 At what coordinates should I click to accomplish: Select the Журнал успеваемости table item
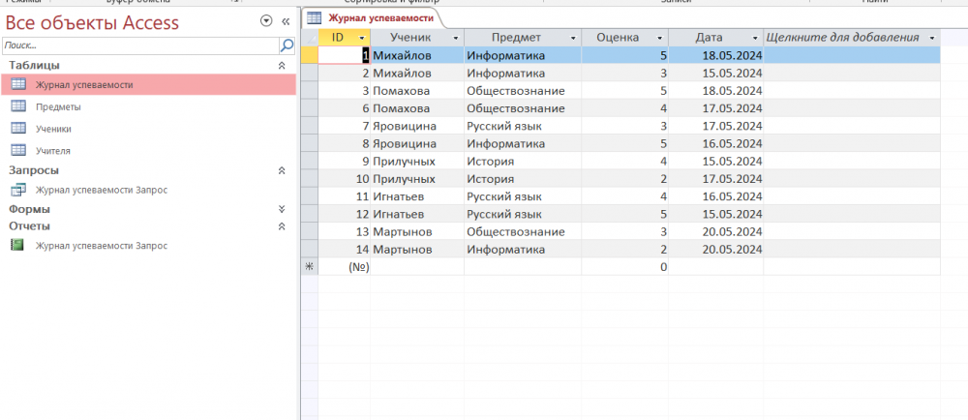84,85
